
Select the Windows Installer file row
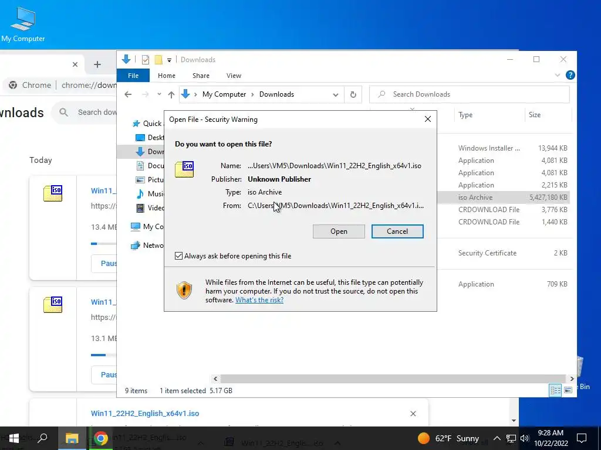click(x=503, y=148)
